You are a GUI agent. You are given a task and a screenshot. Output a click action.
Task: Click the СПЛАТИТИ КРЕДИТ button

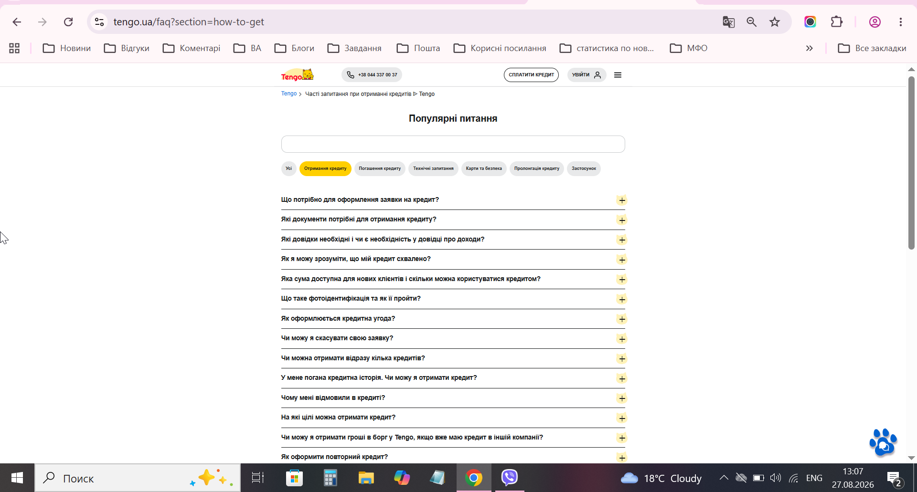click(x=531, y=75)
